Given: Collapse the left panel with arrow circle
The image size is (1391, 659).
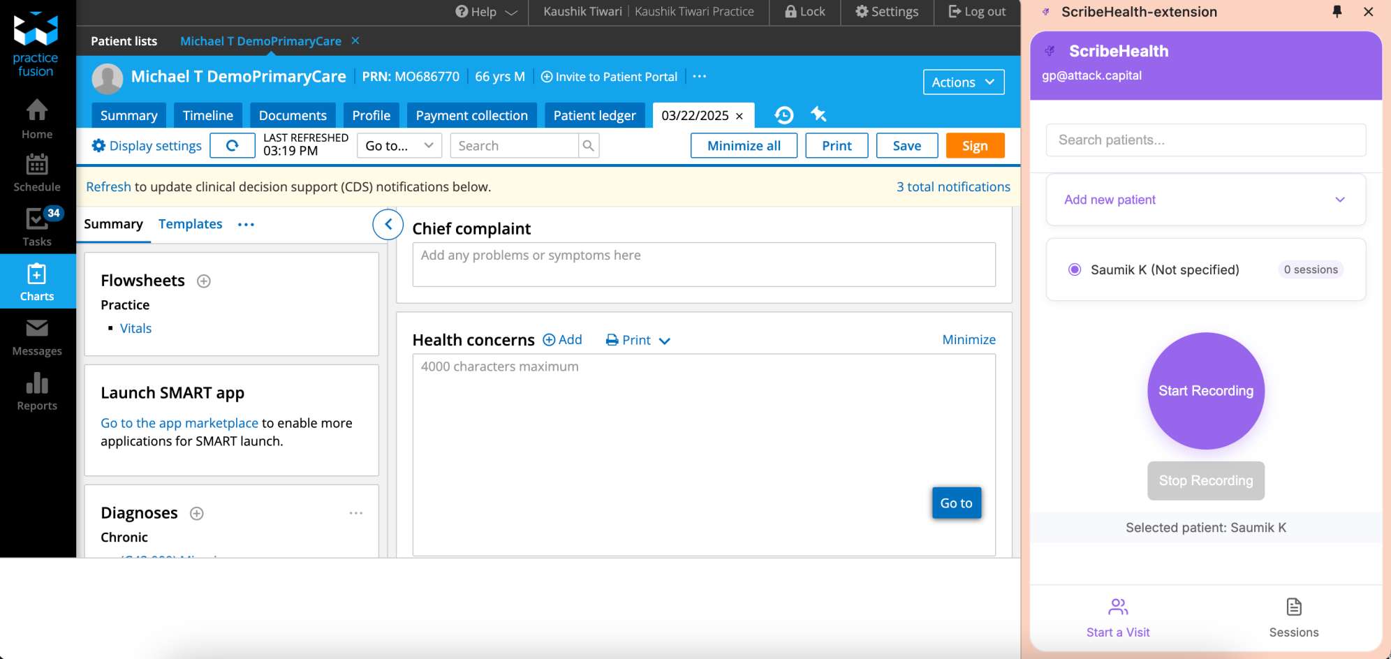Looking at the screenshot, I should tap(388, 225).
